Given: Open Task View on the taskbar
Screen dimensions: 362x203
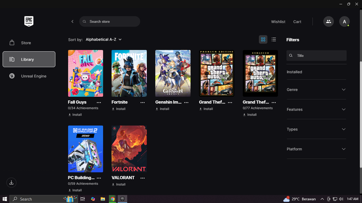Looking at the screenshot, I should tap(83, 199).
